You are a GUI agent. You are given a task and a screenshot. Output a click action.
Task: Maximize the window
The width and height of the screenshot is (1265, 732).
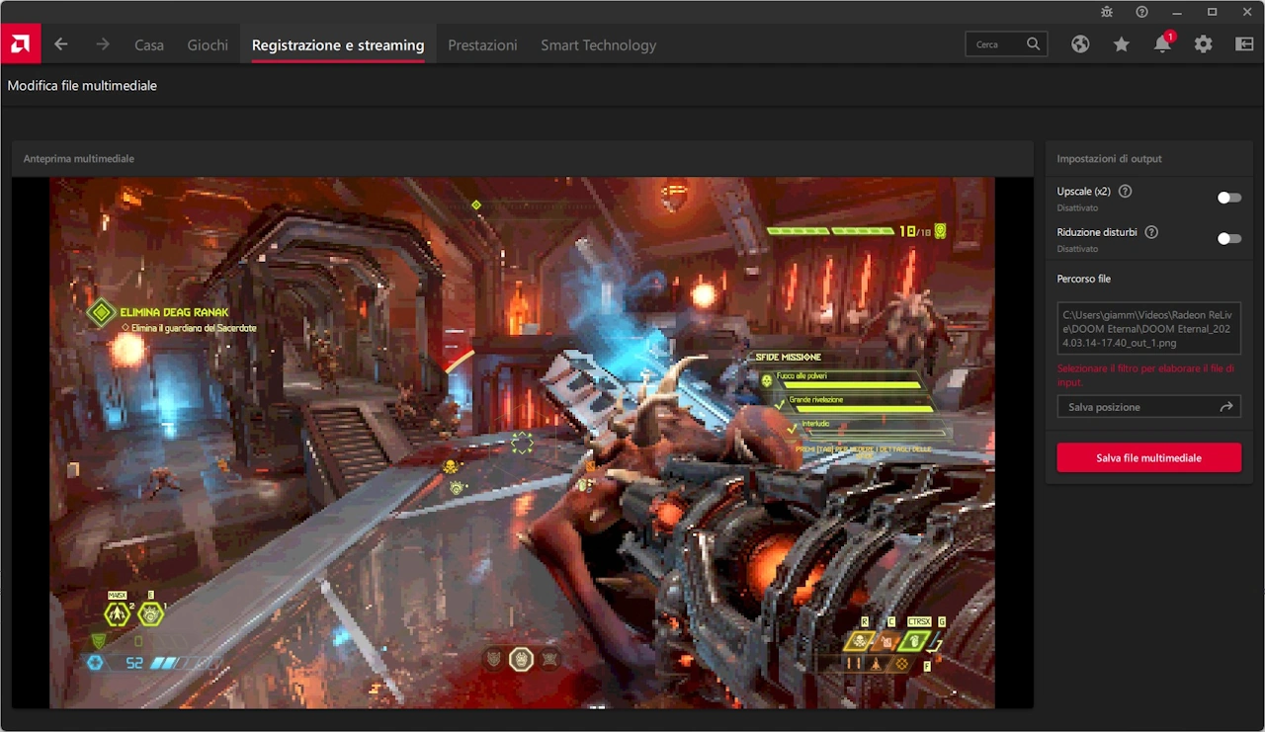1212,12
